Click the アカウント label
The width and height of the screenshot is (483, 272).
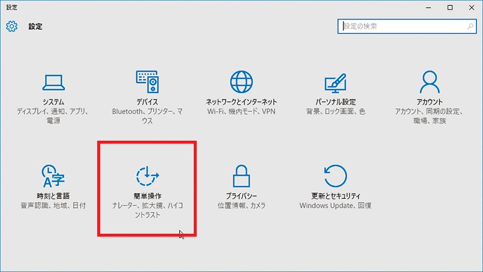tap(430, 102)
